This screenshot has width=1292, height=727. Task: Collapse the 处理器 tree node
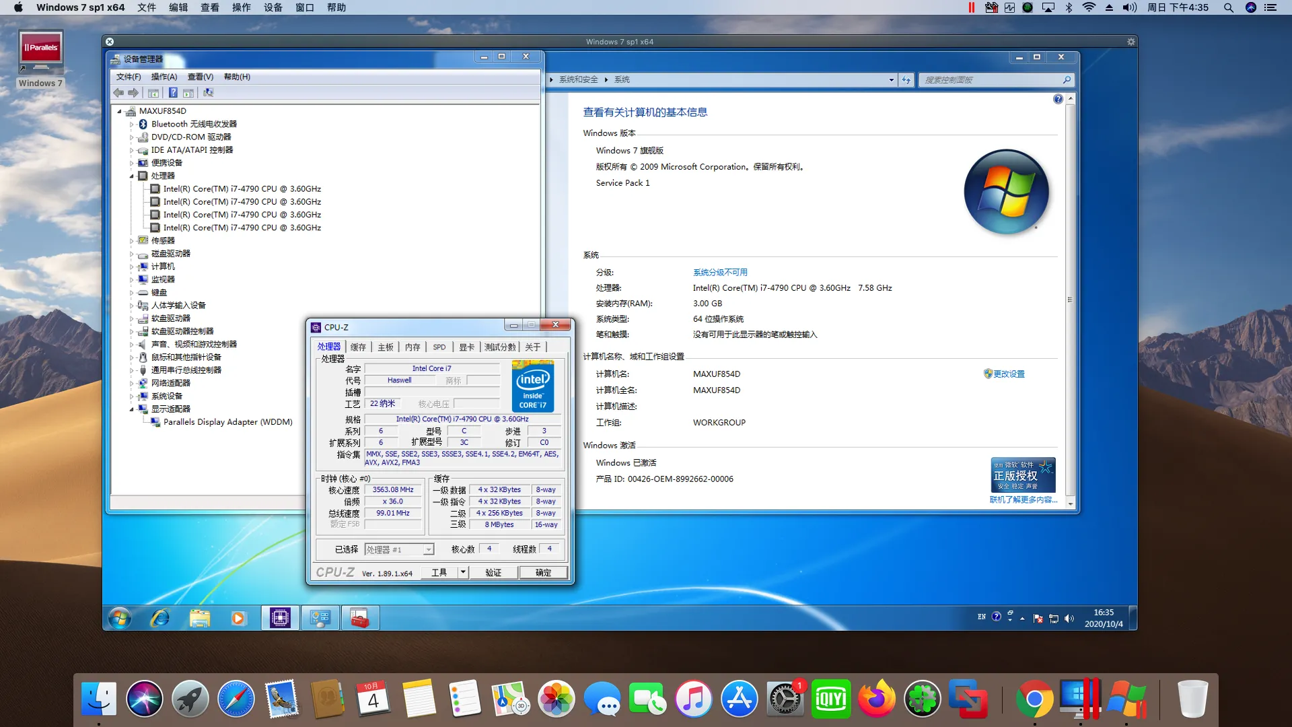pyautogui.click(x=131, y=176)
